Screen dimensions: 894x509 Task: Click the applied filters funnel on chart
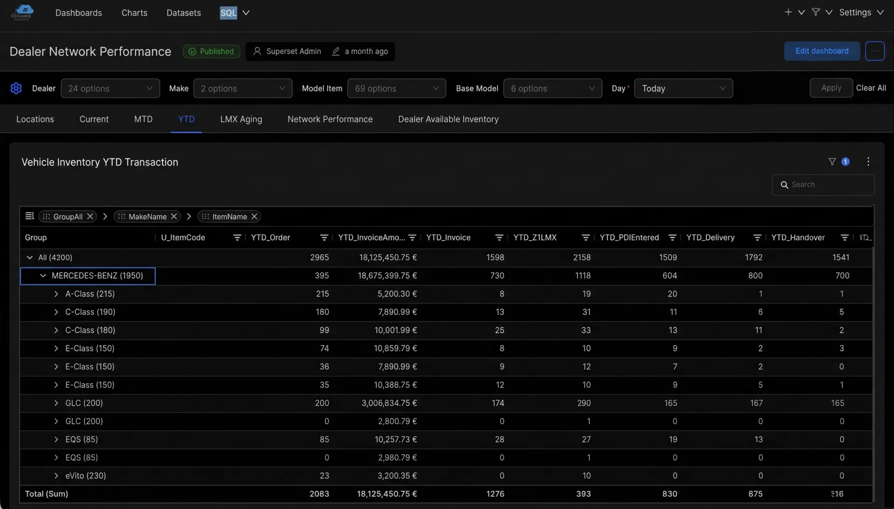832,162
